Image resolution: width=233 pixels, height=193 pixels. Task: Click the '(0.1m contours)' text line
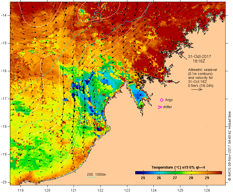click(x=200, y=74)
